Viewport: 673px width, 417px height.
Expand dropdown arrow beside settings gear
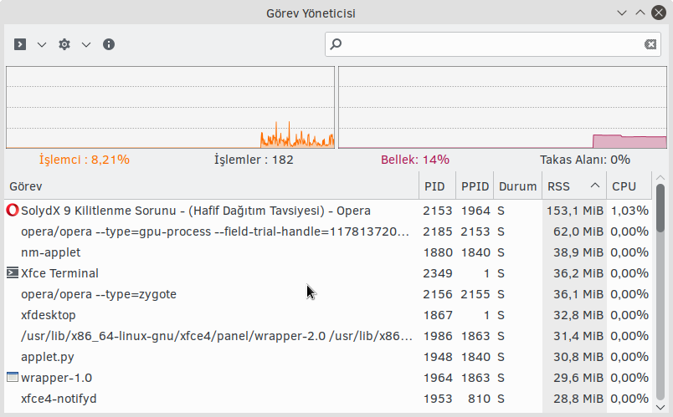point(86,44)
